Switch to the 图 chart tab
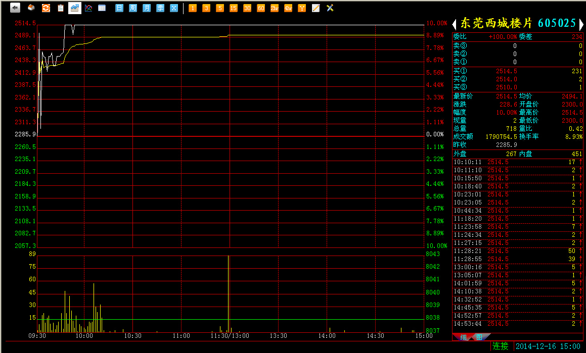The image size is (586, 353). click(x=479, y=337)
